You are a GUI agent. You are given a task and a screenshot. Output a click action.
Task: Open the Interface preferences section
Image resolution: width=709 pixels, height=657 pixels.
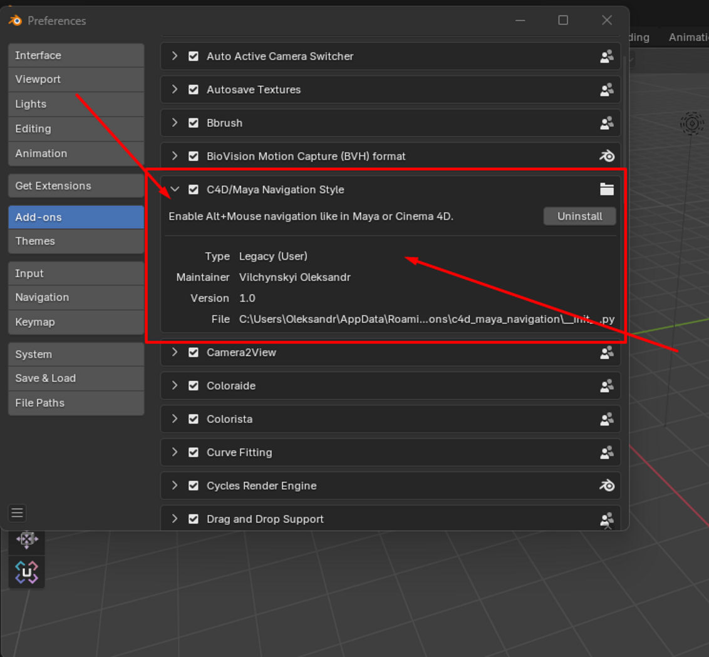[76, 55]
